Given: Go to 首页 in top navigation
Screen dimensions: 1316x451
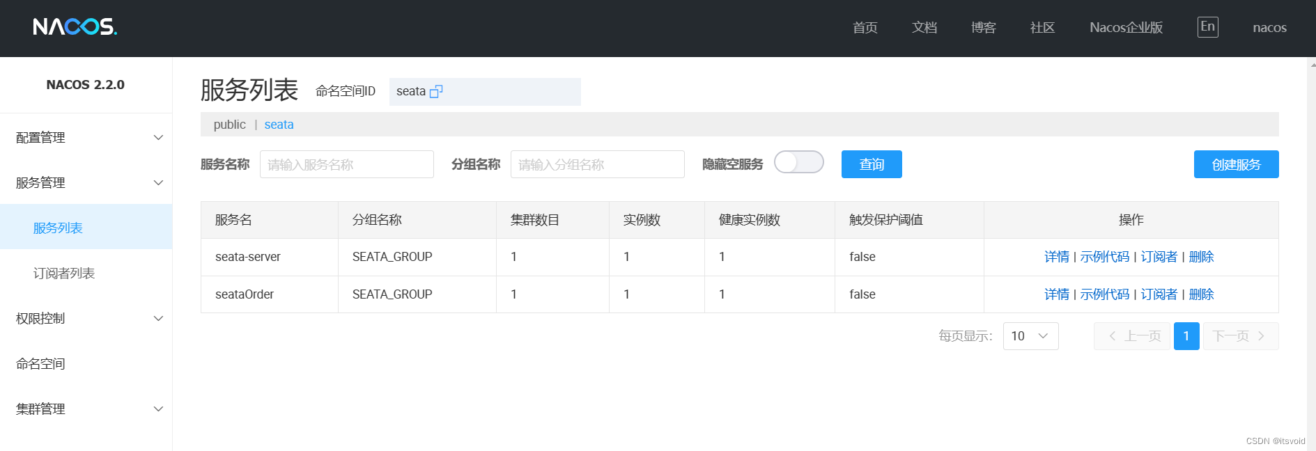Looking at the screenshot, I should (865, 27).
